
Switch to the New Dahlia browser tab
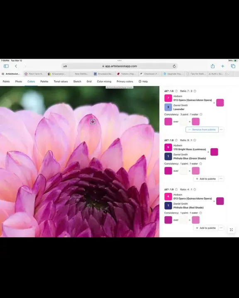[x=81, y=74]
